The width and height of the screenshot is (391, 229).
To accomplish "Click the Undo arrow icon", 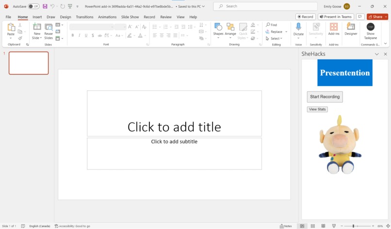I will (x=52, y=6).
